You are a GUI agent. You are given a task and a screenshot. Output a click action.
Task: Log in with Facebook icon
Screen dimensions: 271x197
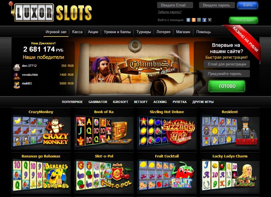pos(204,20)
